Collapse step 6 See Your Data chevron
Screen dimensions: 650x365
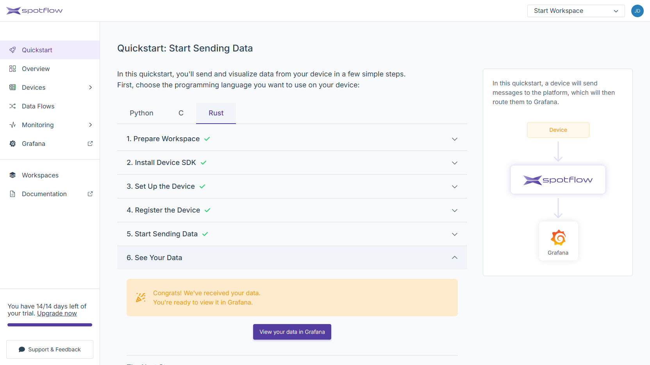coord(455,257)
